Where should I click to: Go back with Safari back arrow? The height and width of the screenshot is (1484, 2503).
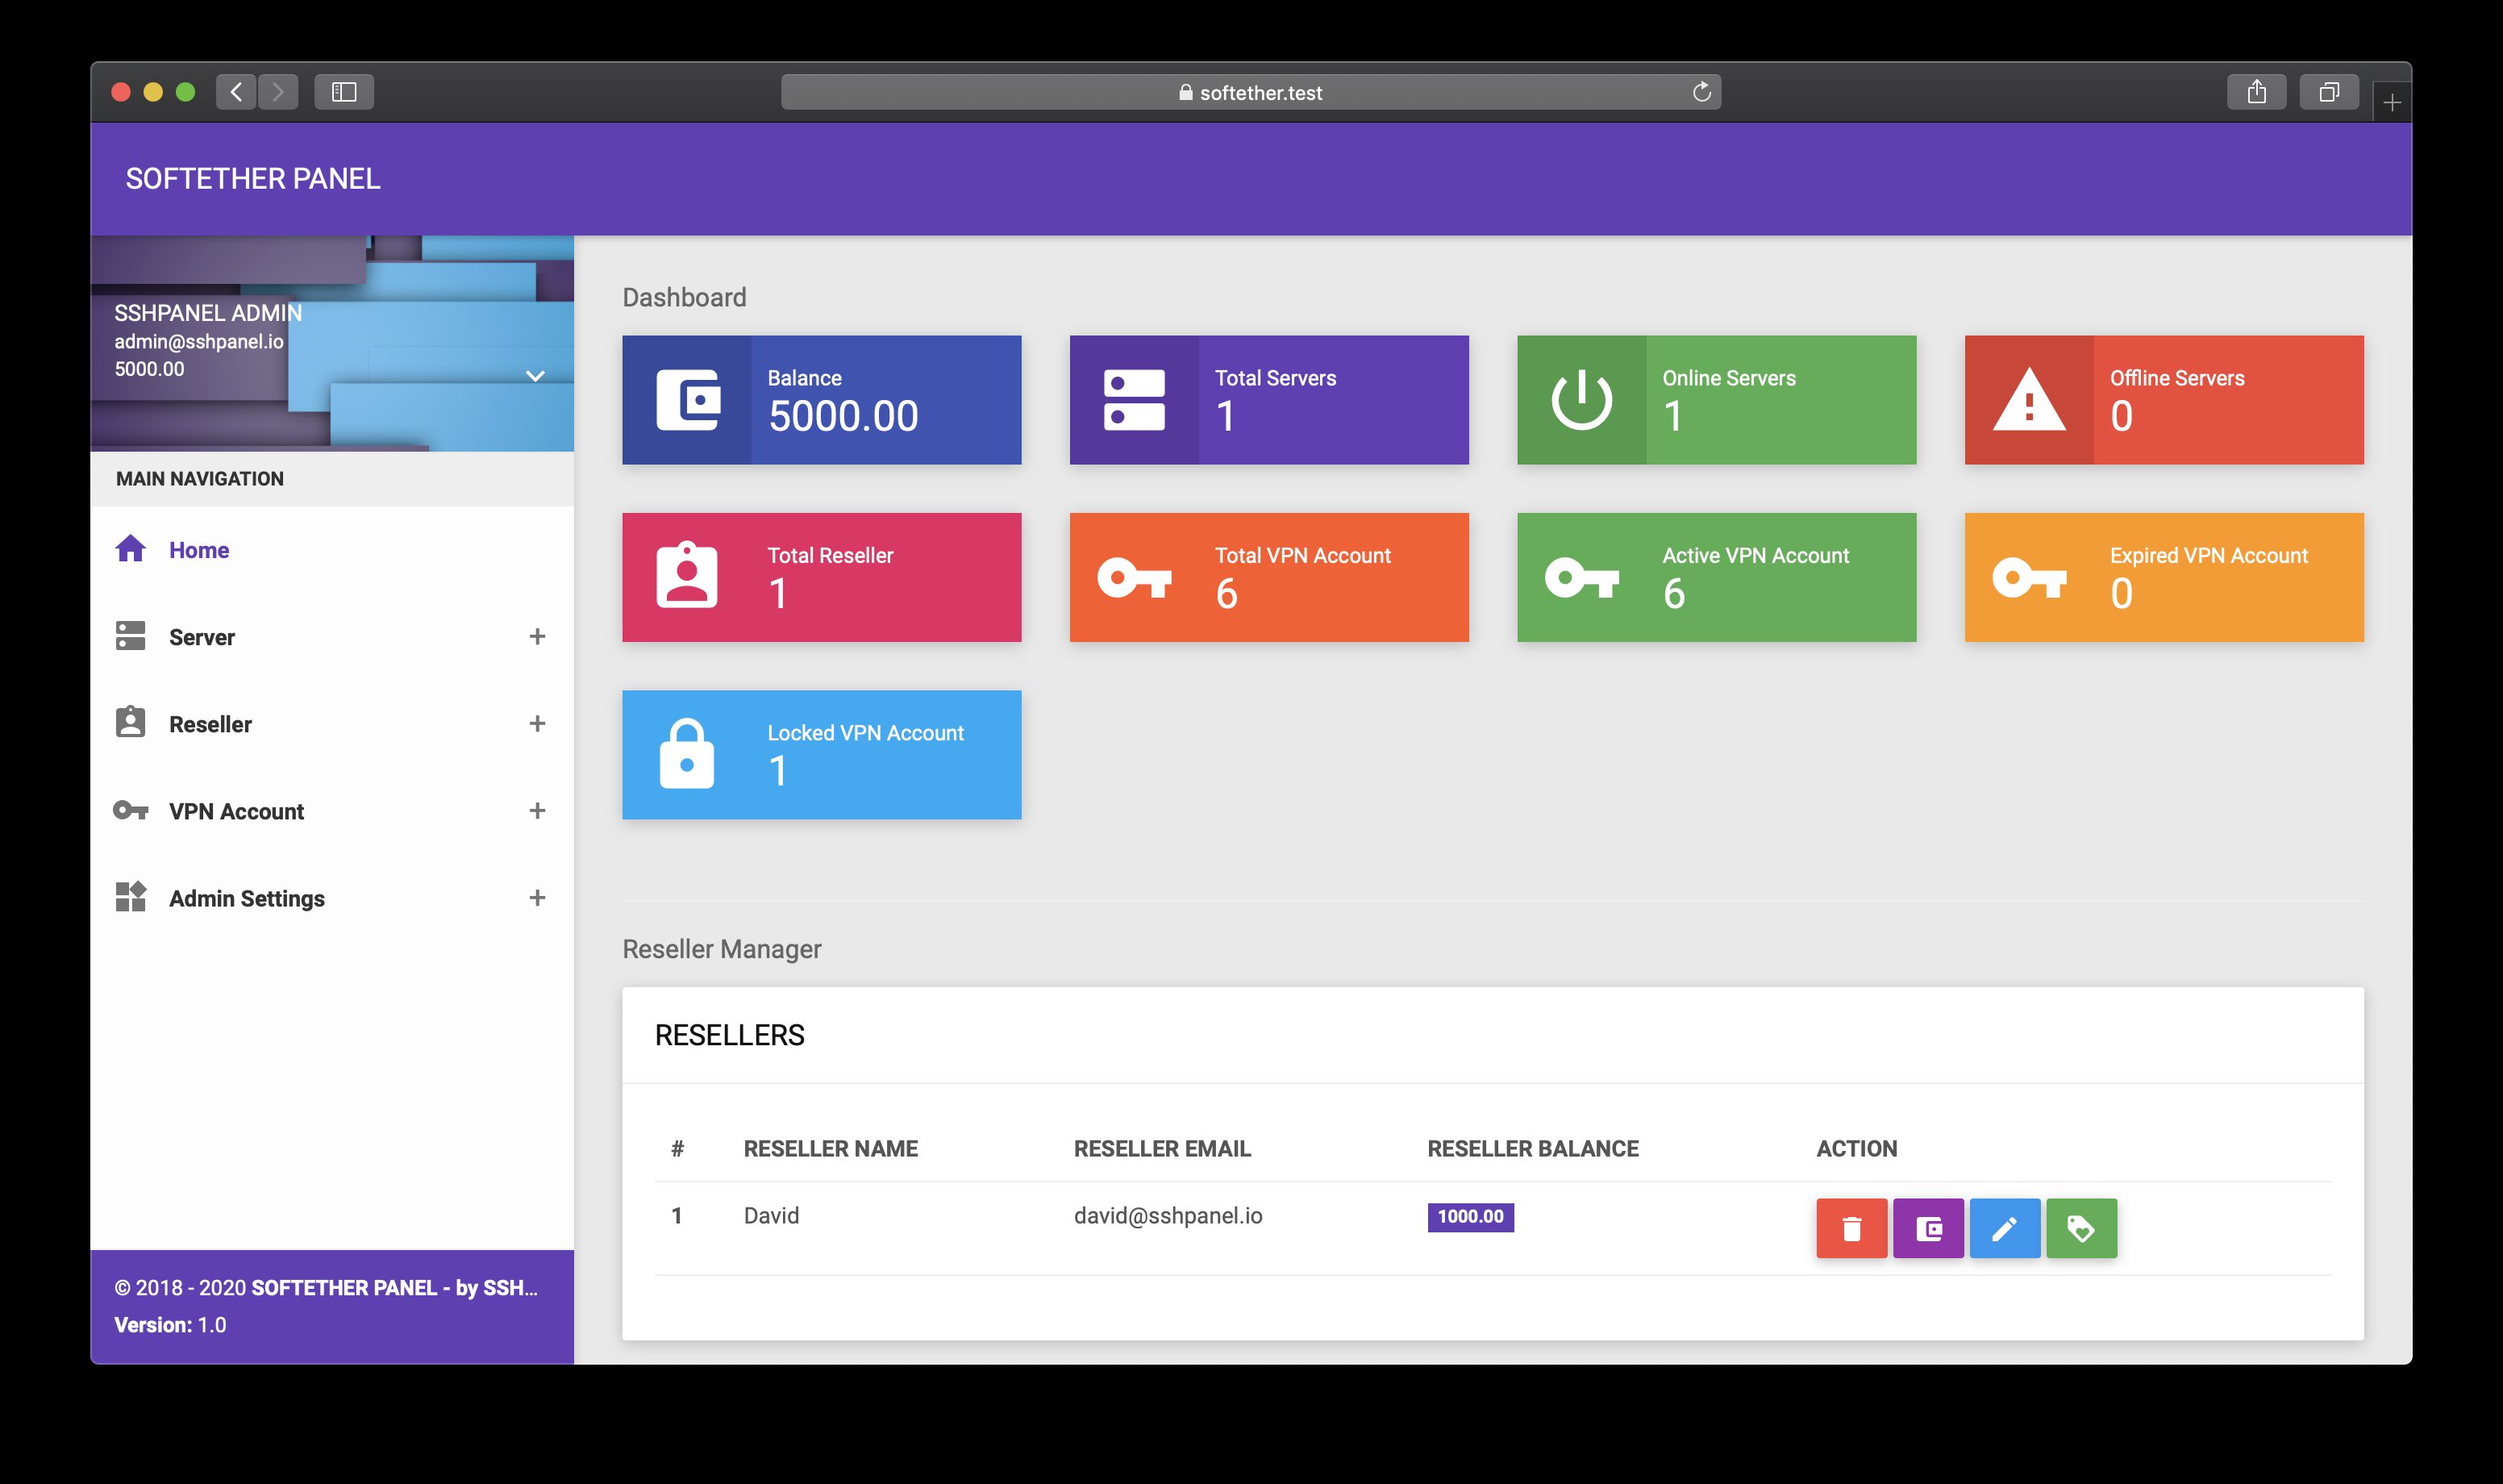click(x=236, y=92)
